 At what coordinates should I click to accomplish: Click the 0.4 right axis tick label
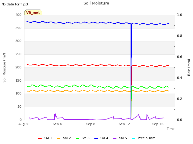tap(179, 78)
